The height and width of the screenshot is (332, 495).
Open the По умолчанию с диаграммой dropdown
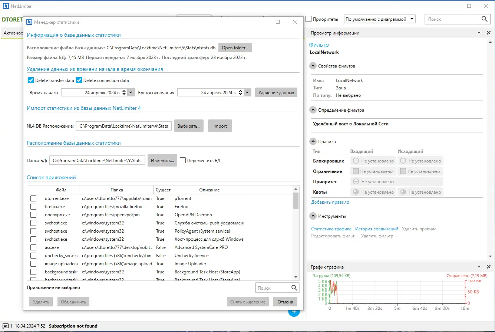click(380, 19)
